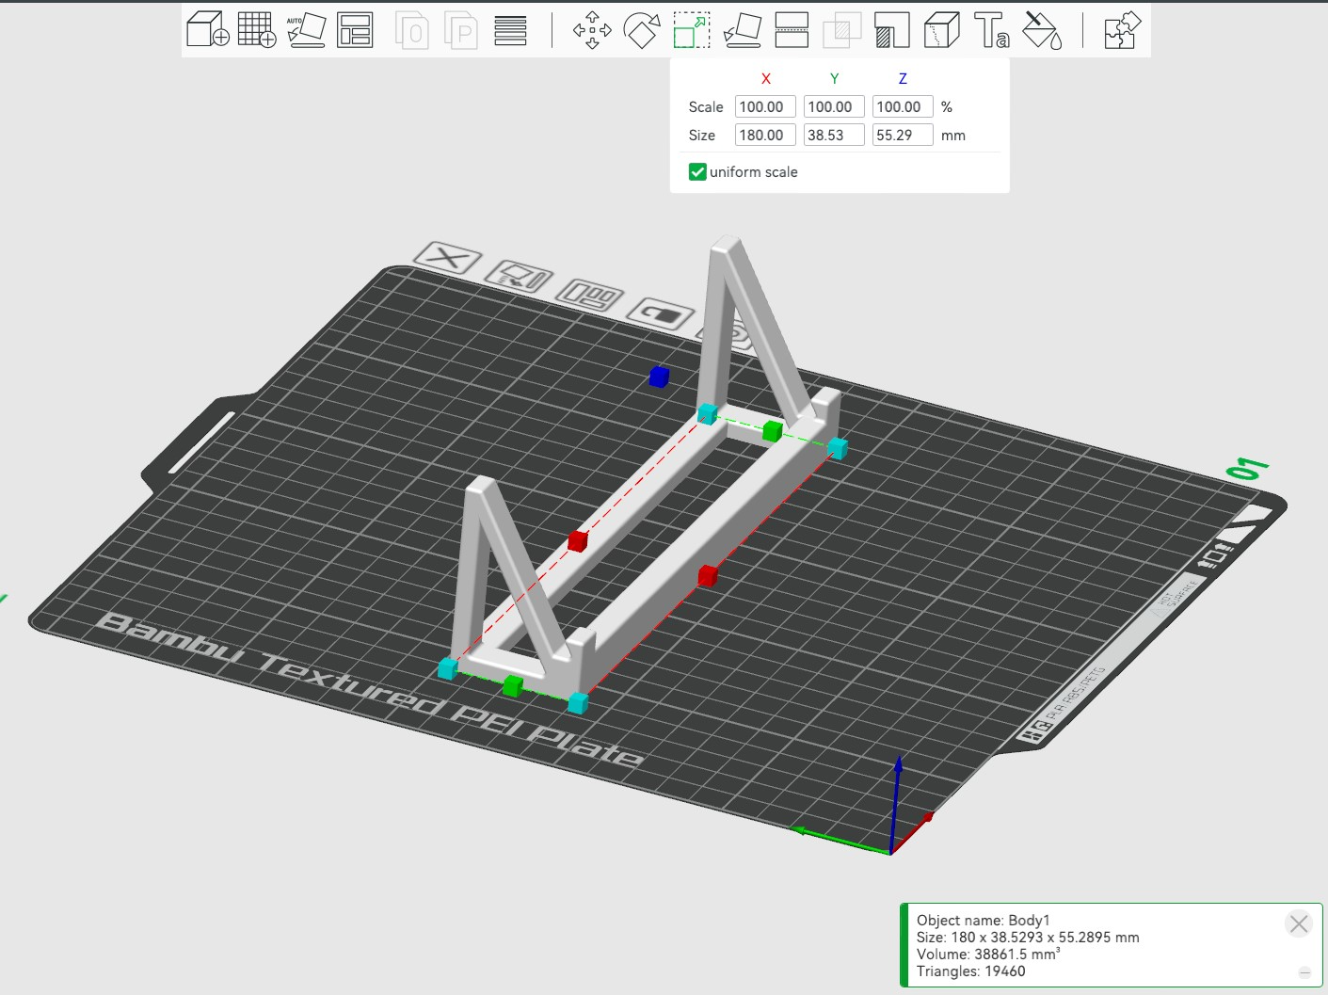1328x995 pixels.
Task: Add a new plate with grid icon
Action: [x=257, y=29]
